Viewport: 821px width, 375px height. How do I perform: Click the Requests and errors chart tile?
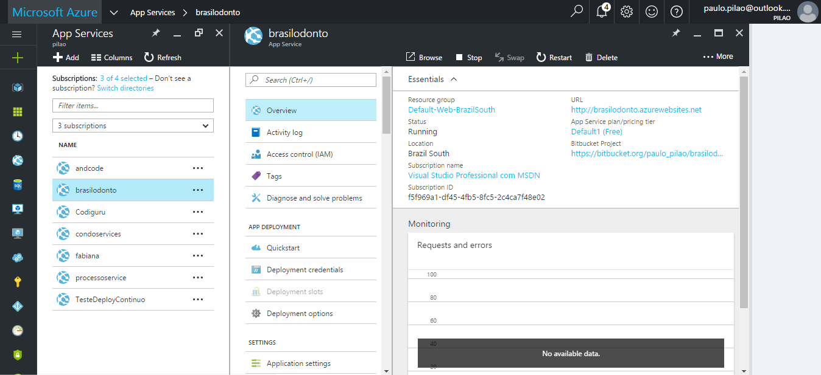point(571,303)
